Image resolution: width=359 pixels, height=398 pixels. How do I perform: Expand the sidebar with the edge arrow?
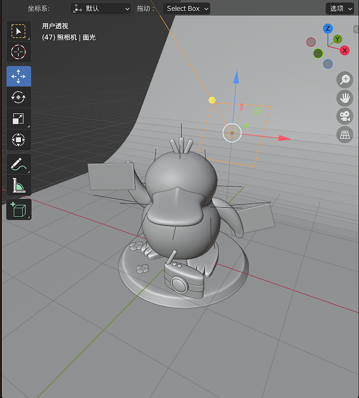[356, 29]
